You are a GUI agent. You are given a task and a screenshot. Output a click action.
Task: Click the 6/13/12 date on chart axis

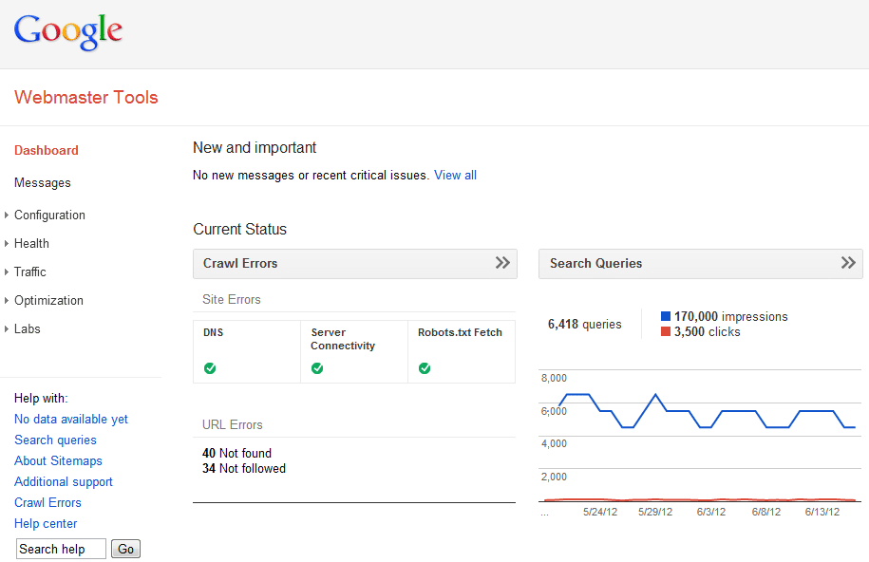(822, 512)
